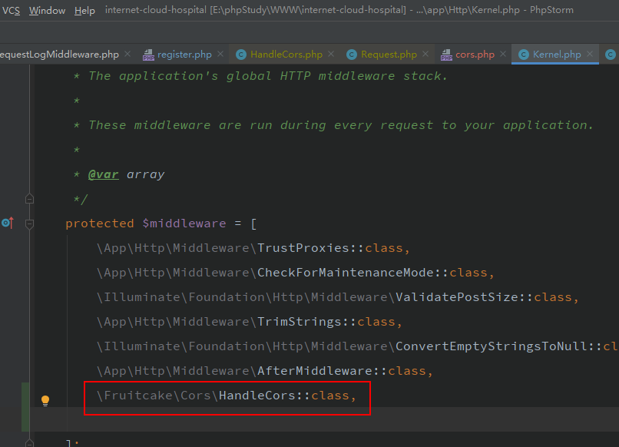Open the VCS menu
The image size is (619, 447).
11,11
